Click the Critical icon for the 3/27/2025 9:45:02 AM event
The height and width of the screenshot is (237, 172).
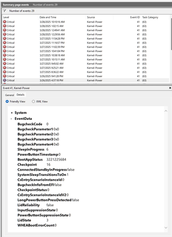point(5,64)
